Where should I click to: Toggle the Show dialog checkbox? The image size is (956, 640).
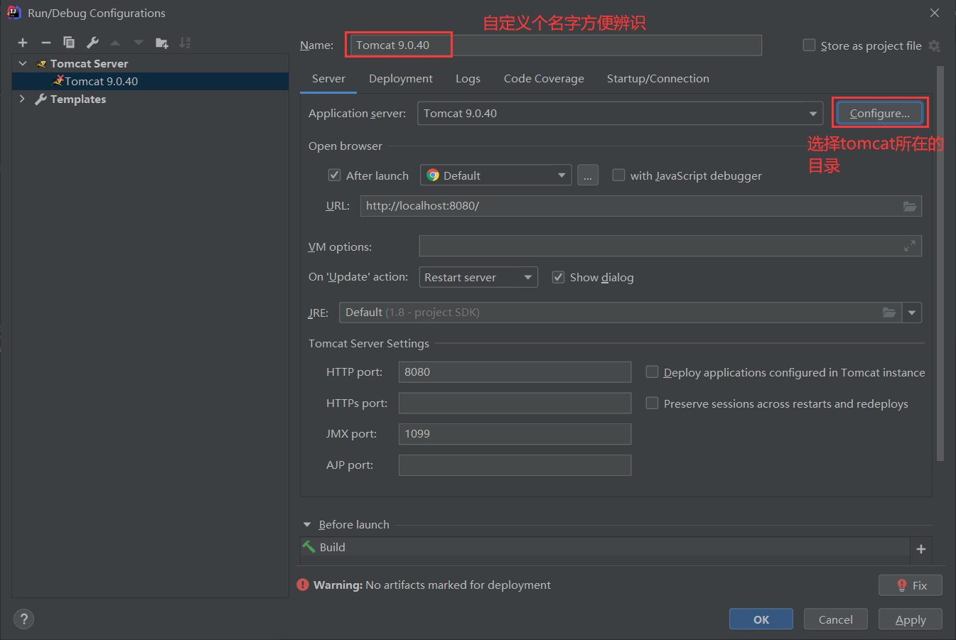558,278
